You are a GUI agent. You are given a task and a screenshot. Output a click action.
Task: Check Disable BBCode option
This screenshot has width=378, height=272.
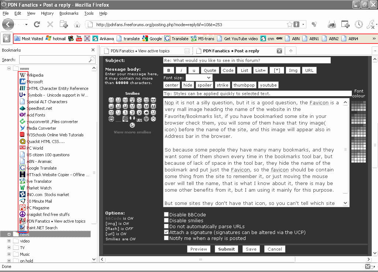click(166, 214)
